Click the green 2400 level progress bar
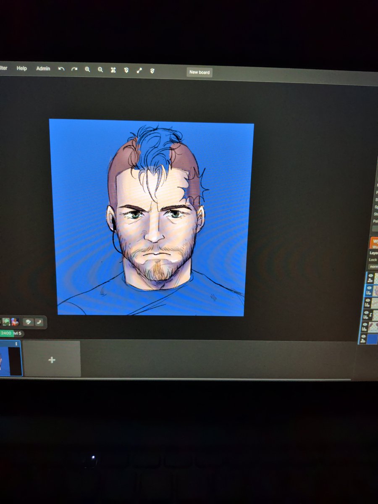The image size is (378, 504). (x=6, y=333)
